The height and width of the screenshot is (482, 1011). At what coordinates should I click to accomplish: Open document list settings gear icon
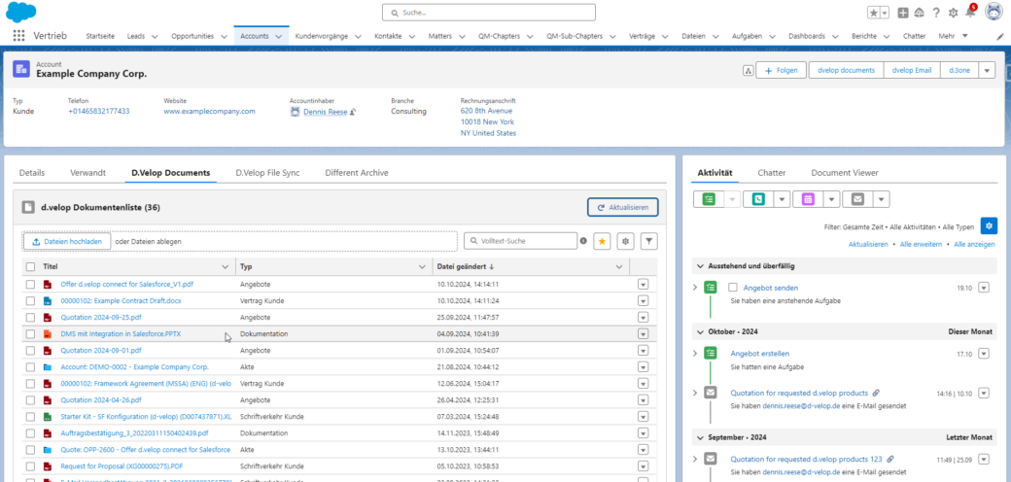pos(625,241)
